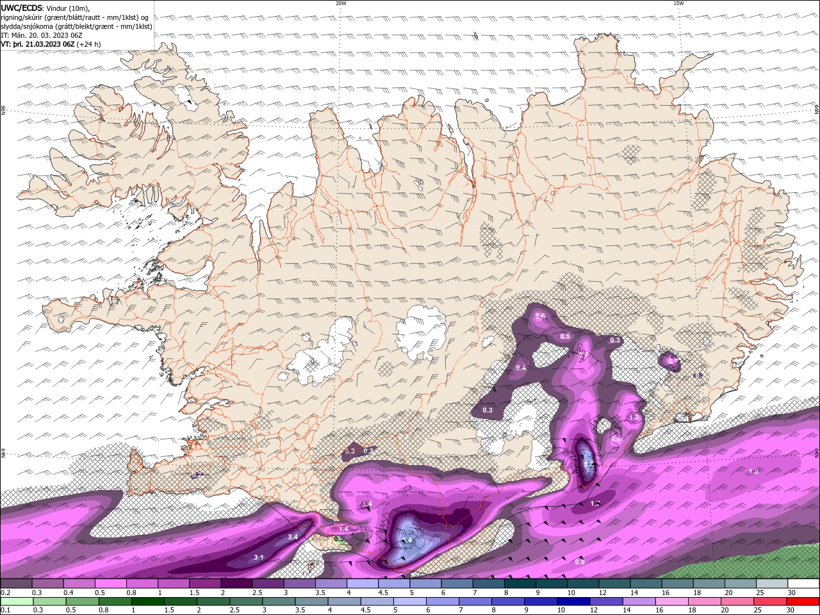Image resolution: width=820 pixels, height=615 pixels.
Task: Pick bottom legend red swatch after 30
Action: click(802, 602)
